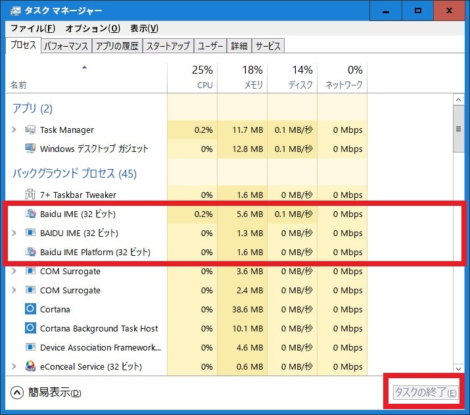This screenshot has height=415, width=470.
Task: Sort by the ディスク 14% column header
Action: pyautogui.click(x=293, y=78)
